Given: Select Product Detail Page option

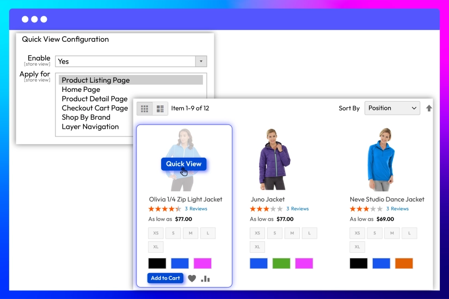Looking at the screenshot, I should click(x=95, y=99).
